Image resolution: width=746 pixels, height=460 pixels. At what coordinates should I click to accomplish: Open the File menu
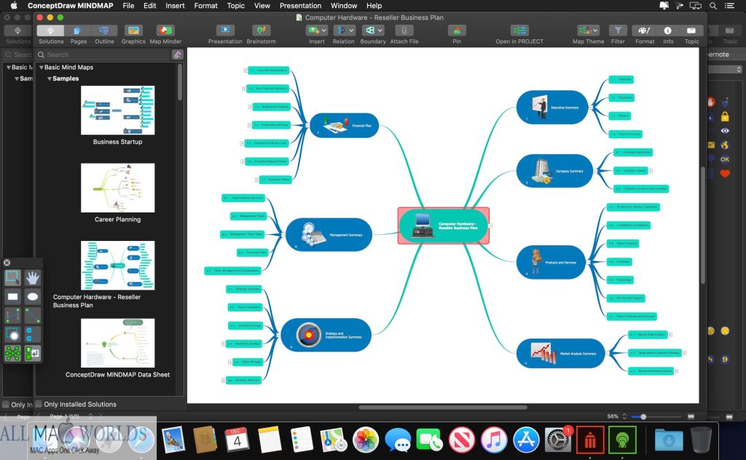[x=128, y=6]
